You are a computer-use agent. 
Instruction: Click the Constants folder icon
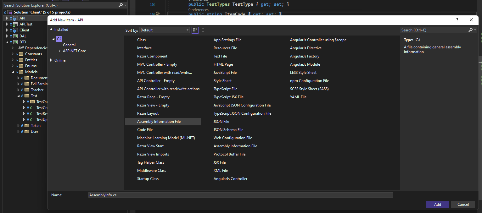(x=21, y=54)
